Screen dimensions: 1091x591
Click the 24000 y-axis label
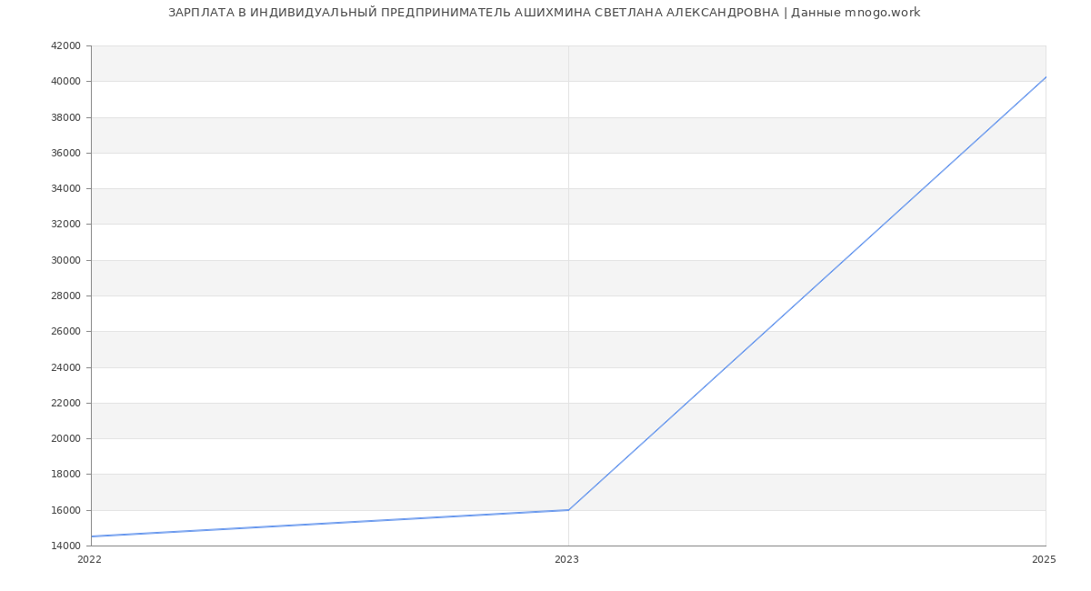coord(65,367)
